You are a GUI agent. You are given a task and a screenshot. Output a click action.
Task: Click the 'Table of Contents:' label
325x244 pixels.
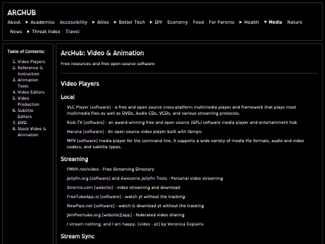click(26, 51)
